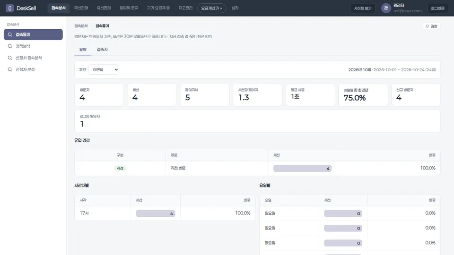The image size is (454, 255).
Task: Click the 로그인 방문자 stat card
Action: (x=257, y=121)
